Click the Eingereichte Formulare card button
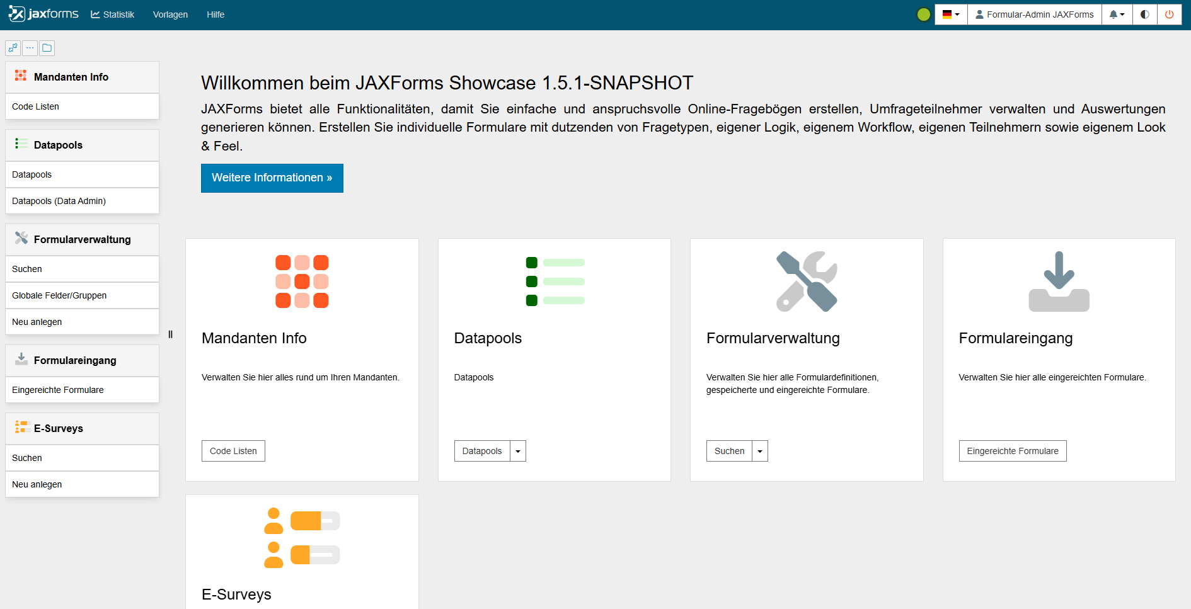 pyautogui.click(x=1013, y=451)
